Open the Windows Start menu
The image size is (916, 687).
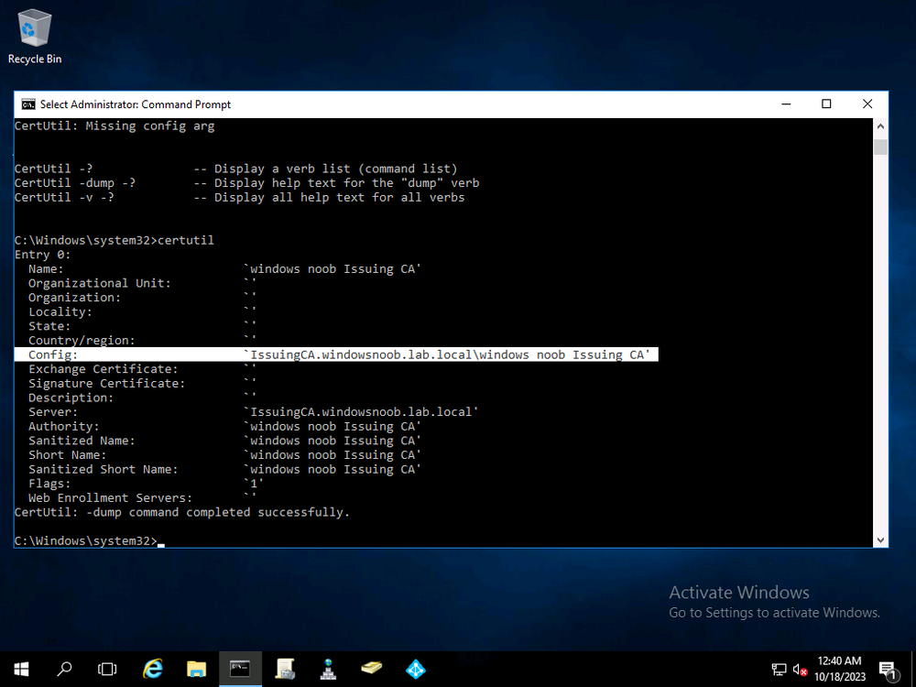click(x=21, y=669)
